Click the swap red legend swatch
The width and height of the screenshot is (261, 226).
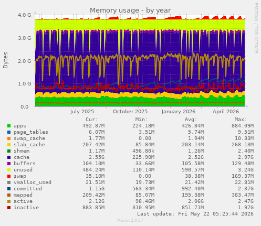point(9,176)
